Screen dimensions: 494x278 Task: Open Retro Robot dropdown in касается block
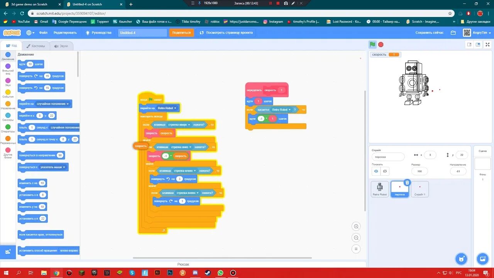(x=281, y=110)
